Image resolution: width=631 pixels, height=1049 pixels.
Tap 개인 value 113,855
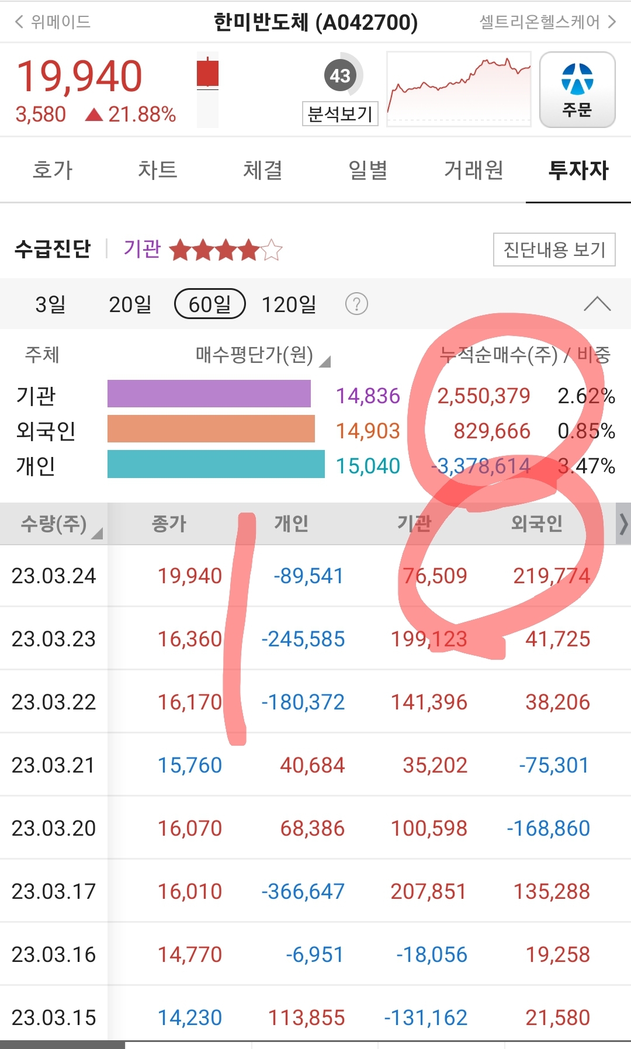point(306,1017)
